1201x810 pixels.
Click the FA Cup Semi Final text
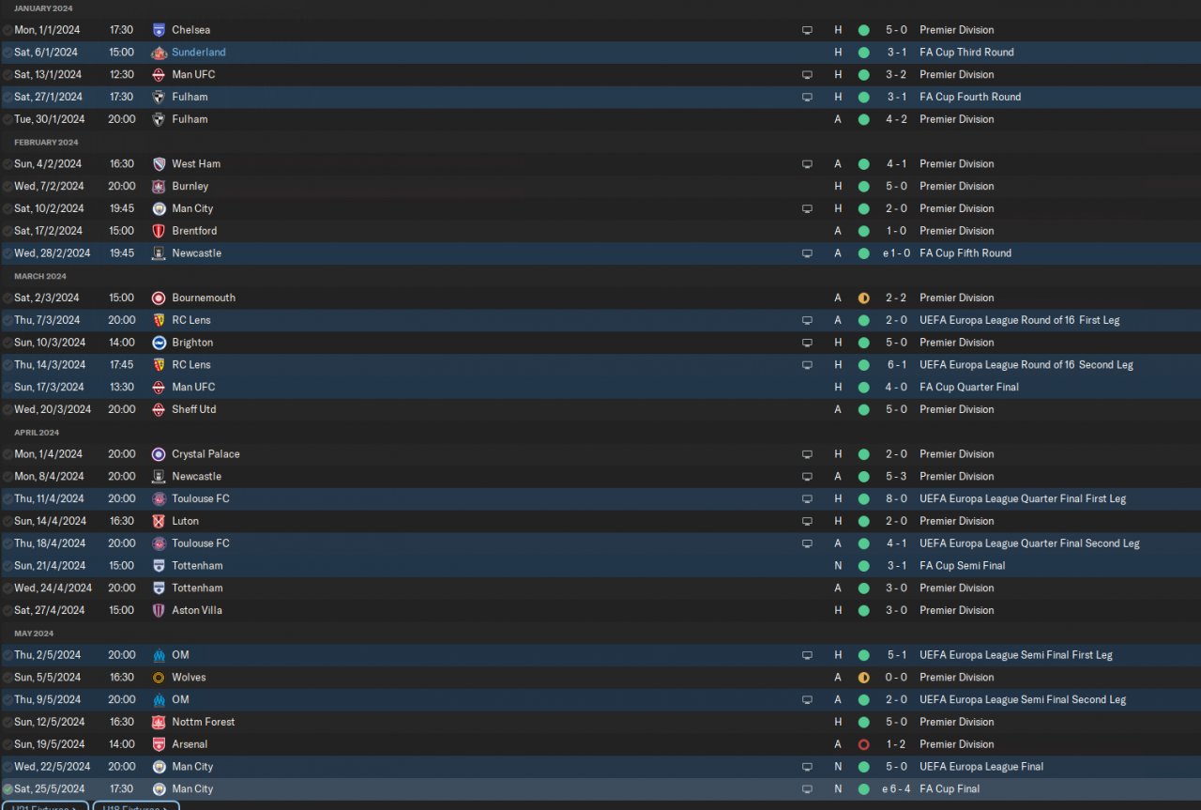coord(963,566)
